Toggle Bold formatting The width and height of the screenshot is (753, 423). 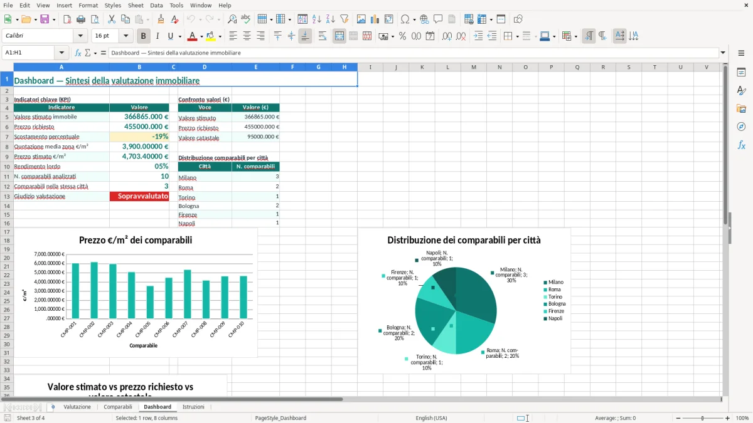144,36
